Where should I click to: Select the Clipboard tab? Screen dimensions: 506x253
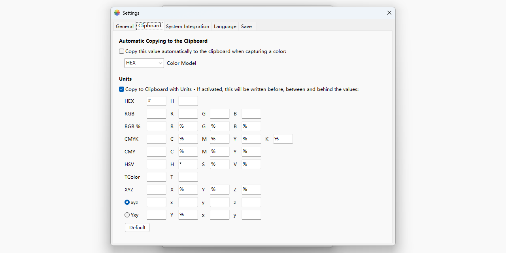(150, 26)
